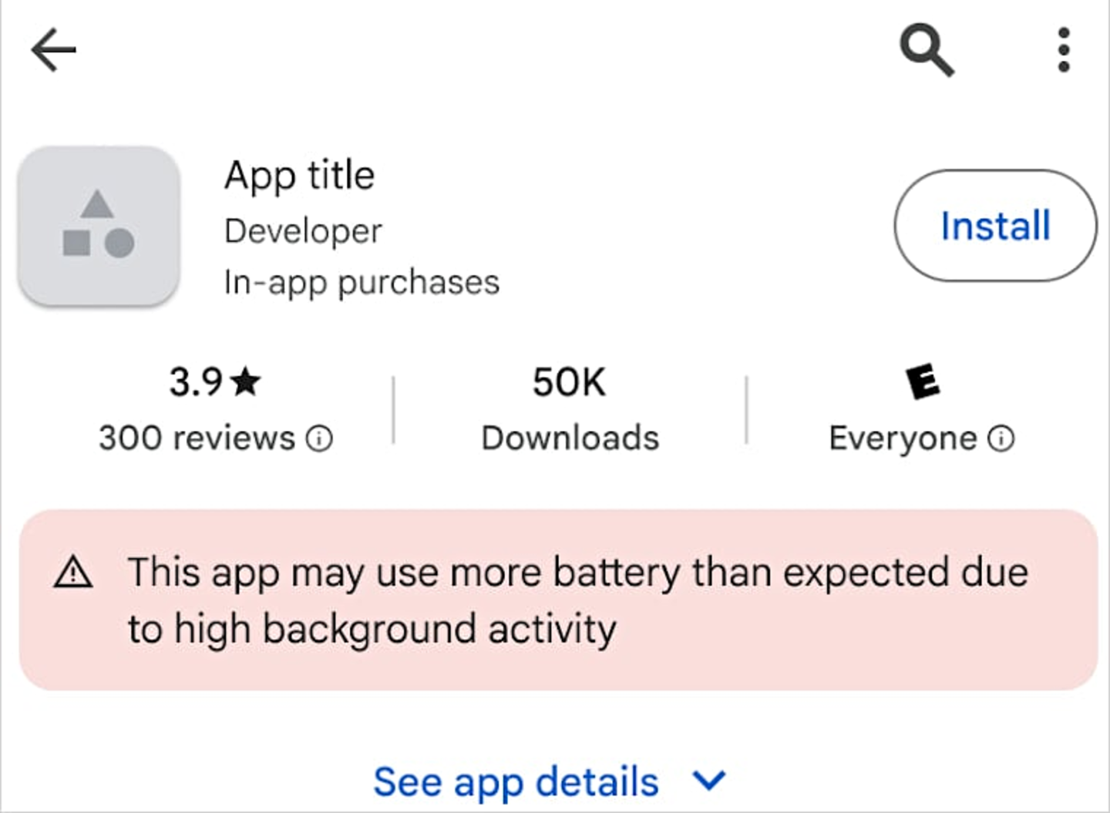Expand app details via the chevron
Image resolution: width=1110 pixels, height=813 pixels.
(x=708, y=781)
